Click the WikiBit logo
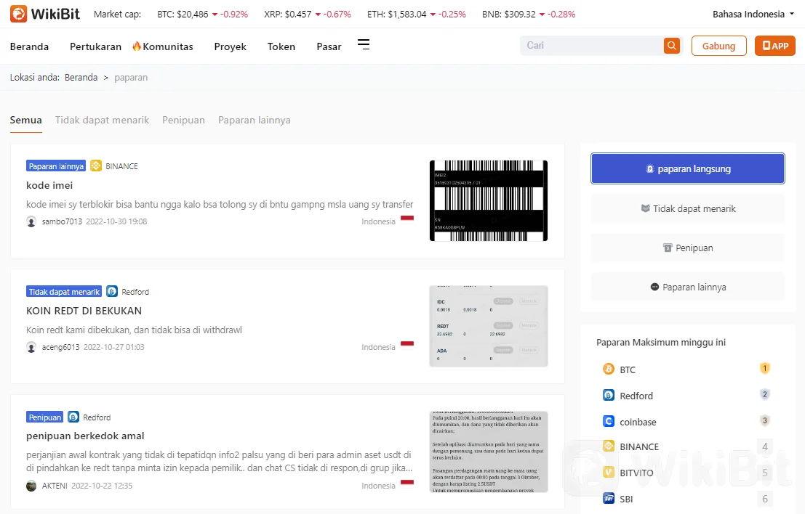805x514 pixels. (x=45, y=14)
